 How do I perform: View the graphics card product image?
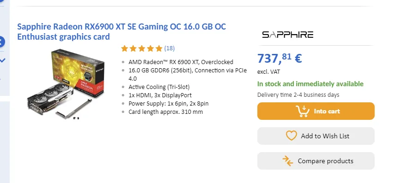[66, 84]
